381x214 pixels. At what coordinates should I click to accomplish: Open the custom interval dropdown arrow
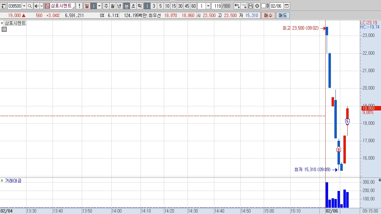coord(208,6)
